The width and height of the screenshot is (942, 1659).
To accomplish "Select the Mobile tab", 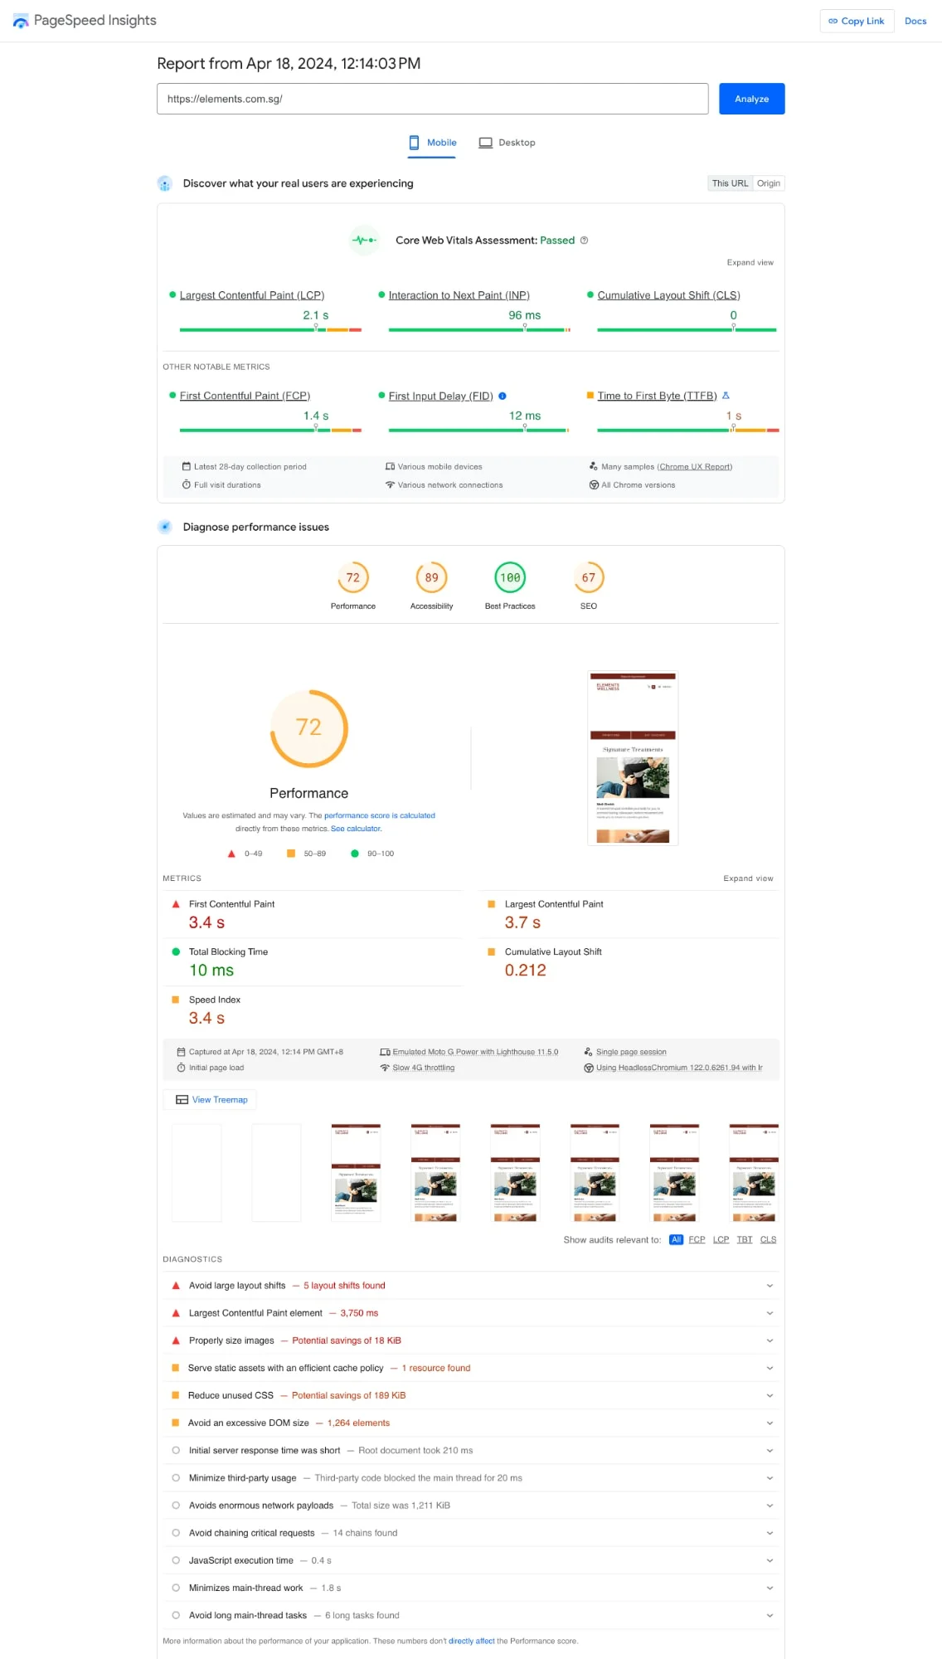I will tap(432, 143).
